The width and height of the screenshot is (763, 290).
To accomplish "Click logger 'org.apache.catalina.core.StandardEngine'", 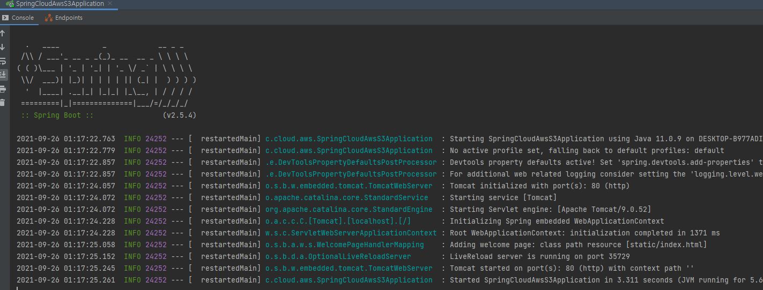I will click(x=349, y=209).
